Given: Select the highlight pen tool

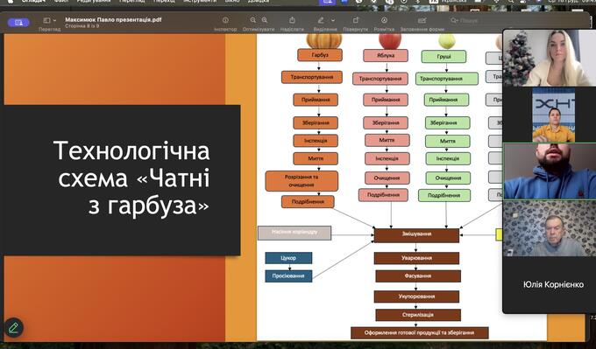Looking at the screenshot, I should [321, 20].
